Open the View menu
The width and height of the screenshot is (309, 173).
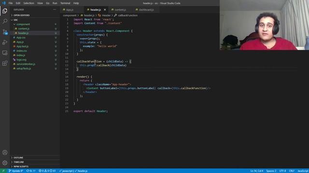(40, 3)
